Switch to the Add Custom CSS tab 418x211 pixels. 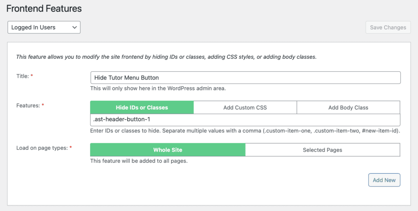click(245, 107)
